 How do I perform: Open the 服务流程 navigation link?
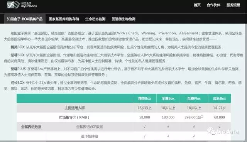click(x=233, y=5)
